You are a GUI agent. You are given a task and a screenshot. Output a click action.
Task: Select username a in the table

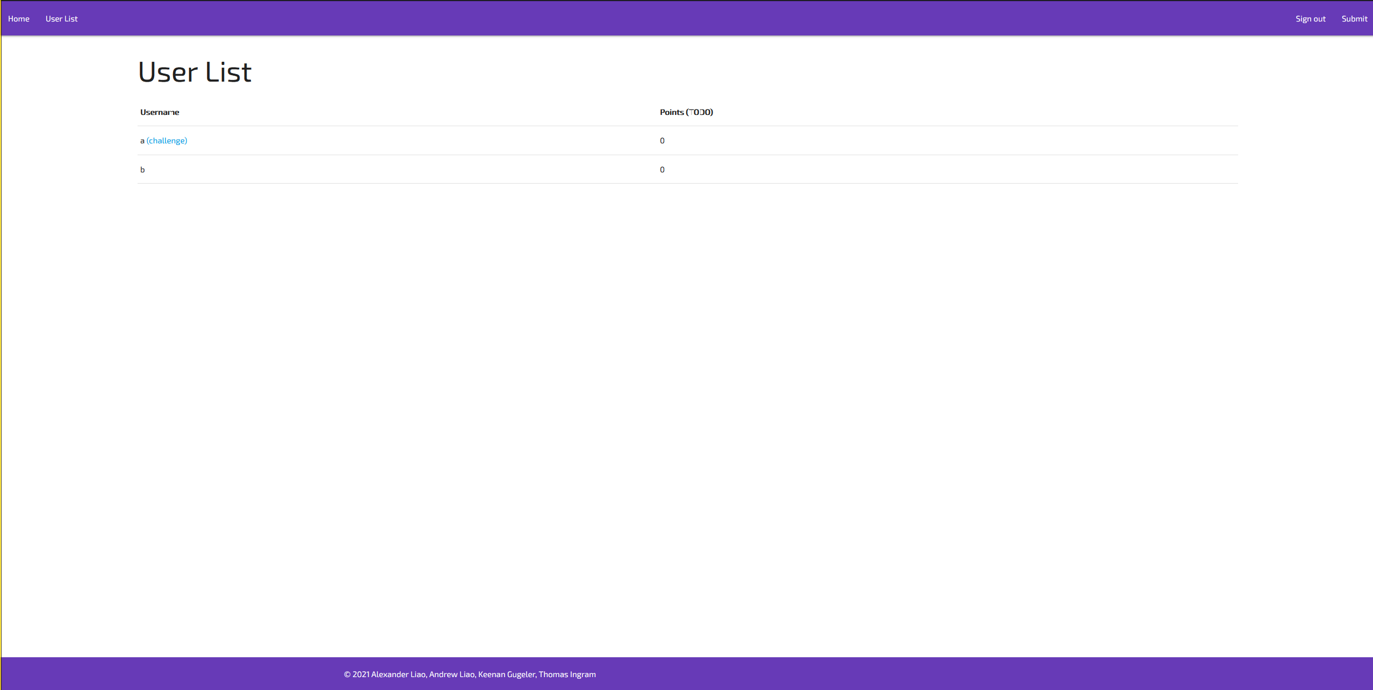pyautogui.click(x=142, y=141)
